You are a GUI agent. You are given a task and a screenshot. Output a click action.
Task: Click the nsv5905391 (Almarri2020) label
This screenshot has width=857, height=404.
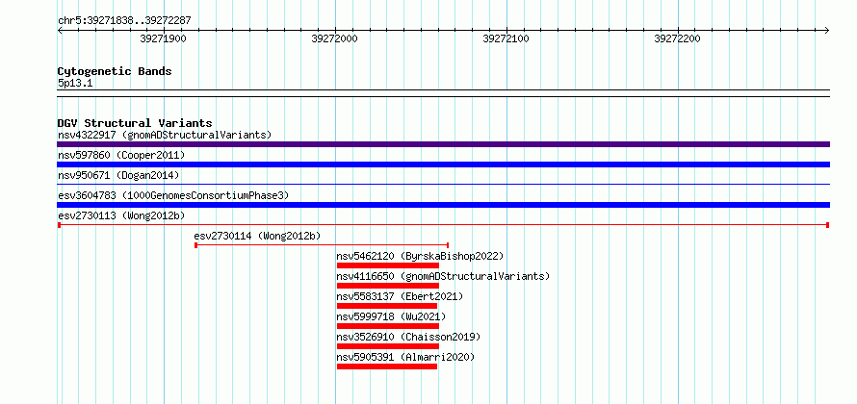405,357
